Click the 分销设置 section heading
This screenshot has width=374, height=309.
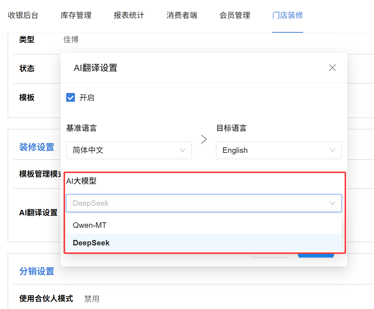(x=37, y=271)
